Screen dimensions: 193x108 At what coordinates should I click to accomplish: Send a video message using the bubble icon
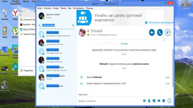pos(154,101)
